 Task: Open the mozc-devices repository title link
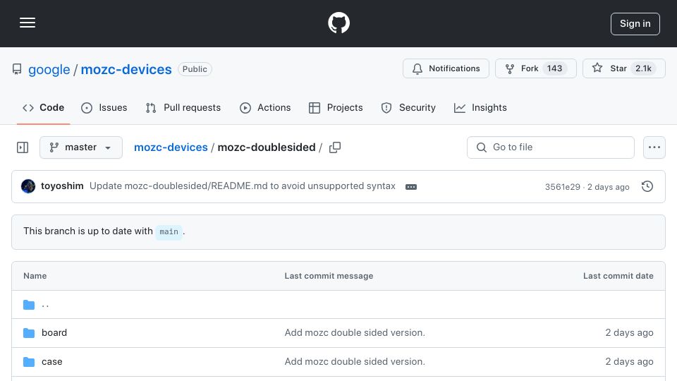126,69
